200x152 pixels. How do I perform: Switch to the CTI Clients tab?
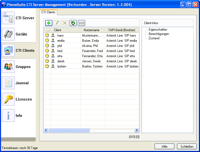(x=48, y=12)
